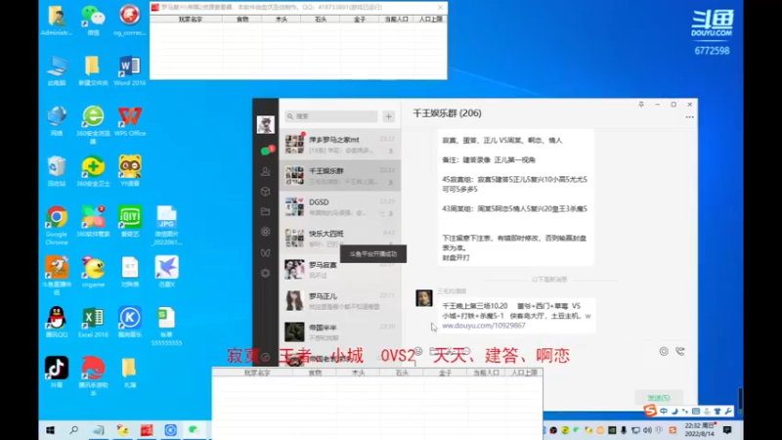Open taskbar search magnifier
782x440 pixels.
click(74, 430)
